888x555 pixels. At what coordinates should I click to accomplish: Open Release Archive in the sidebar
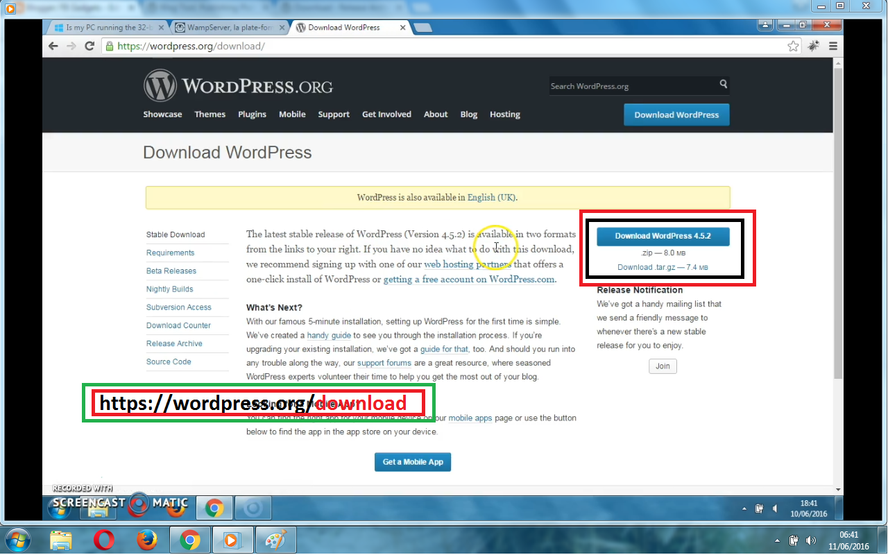[174, 343]
